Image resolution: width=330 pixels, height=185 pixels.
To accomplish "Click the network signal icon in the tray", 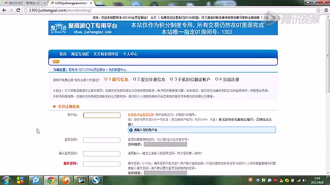I will click(x=299, y=180).
